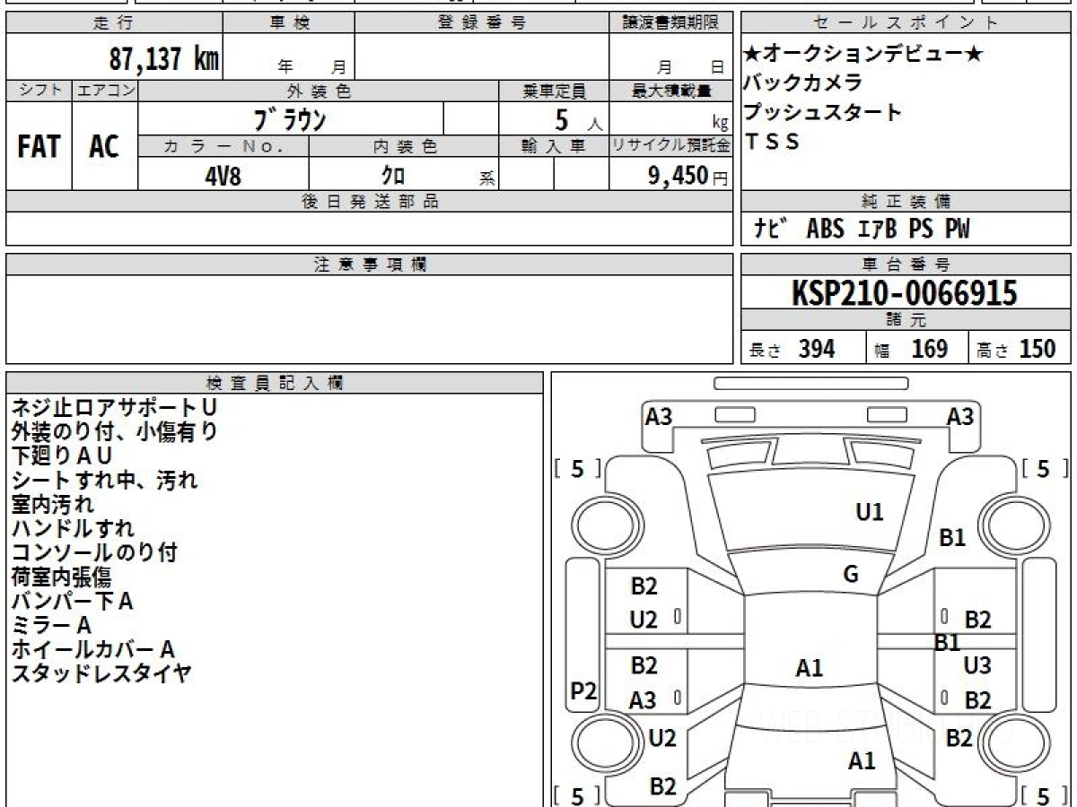Select the ミラーA note line
Screen dimensions: 1077x807
click(51, 625)
